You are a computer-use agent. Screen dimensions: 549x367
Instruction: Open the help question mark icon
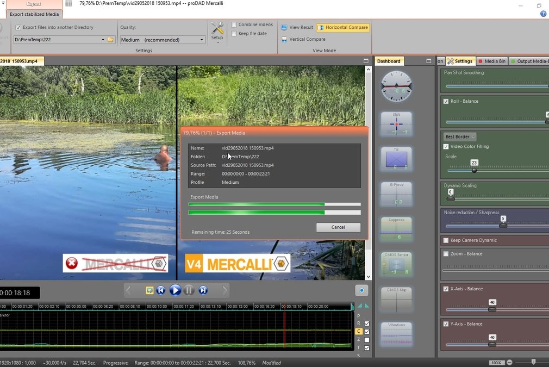pyautogui.click(x=543, y=14)
